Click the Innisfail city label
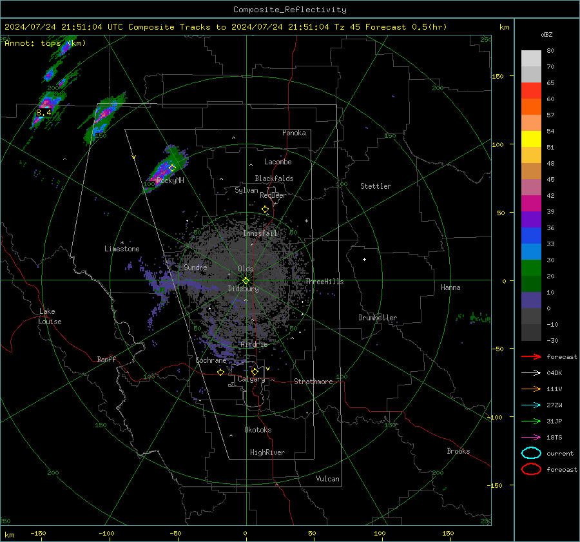 (x=260, y=233)
